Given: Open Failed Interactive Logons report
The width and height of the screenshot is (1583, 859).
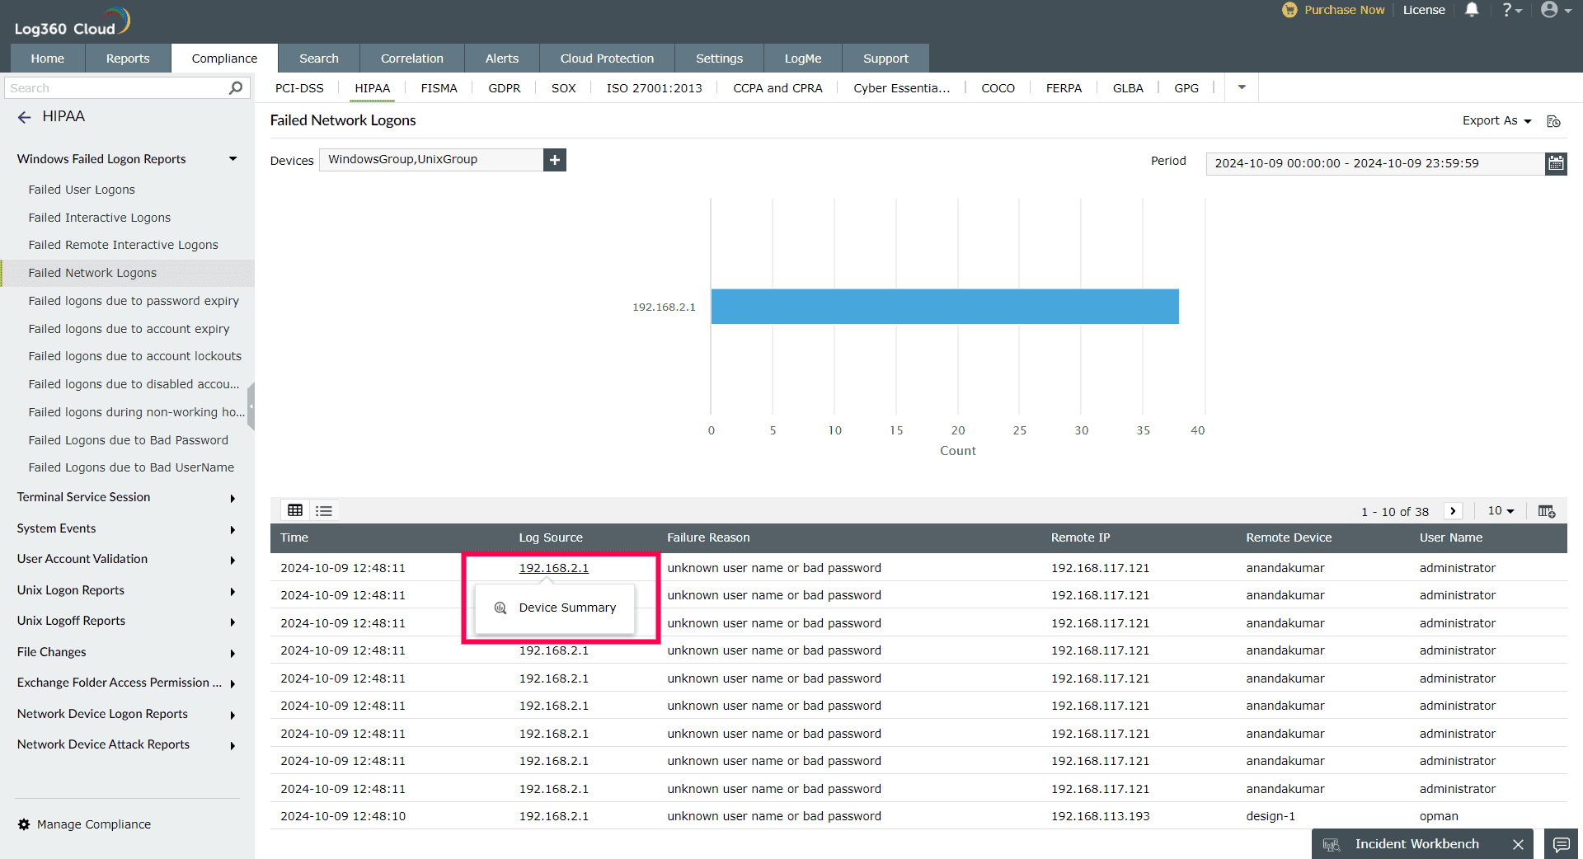Looking at the screenshot, I should (x=100, y=218).
